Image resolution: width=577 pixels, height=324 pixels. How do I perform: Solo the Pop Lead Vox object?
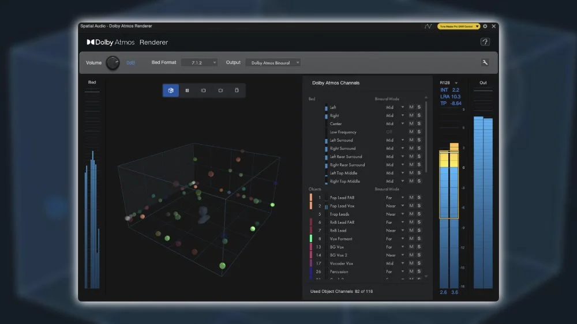point(419,206)
